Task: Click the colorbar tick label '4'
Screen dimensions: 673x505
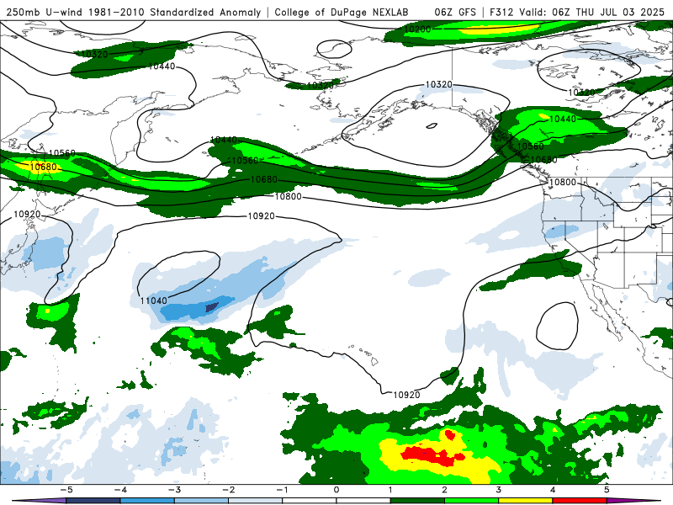Action: 553,490
